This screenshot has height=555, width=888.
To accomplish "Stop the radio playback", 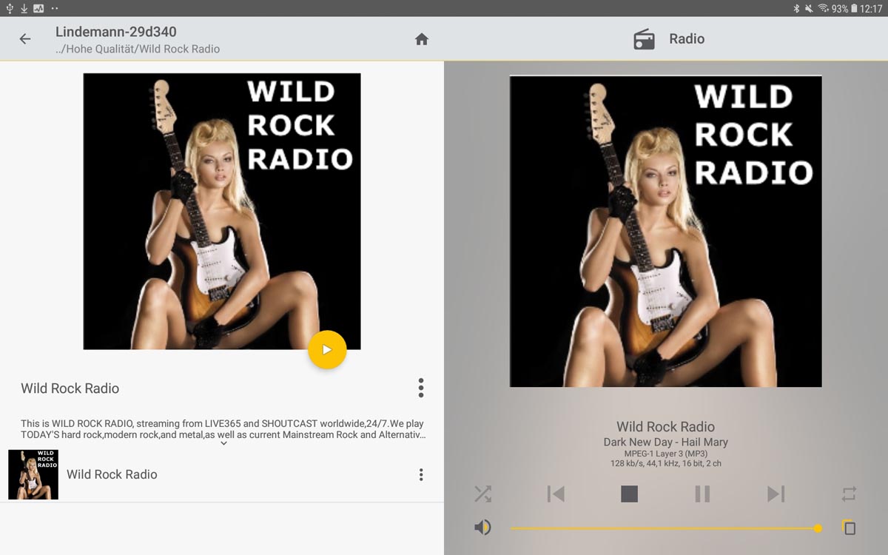I will point(629,494).
